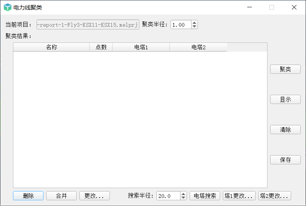This screenshot has height=206, width=306.
Task: Click the 塔1更改... button
Action: tap(239, 196)
